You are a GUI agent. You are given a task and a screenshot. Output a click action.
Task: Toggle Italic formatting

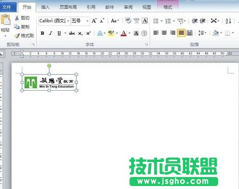pos(51,33)
